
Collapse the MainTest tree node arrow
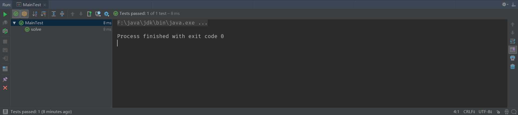click(x=14, y=23)
